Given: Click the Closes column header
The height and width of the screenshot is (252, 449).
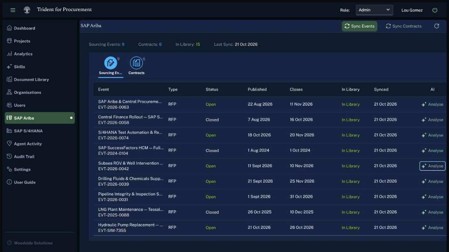Looking at the screenshot, I should (x=296, y=89).
